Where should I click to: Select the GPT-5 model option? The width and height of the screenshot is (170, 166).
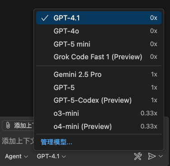[99, 87]
